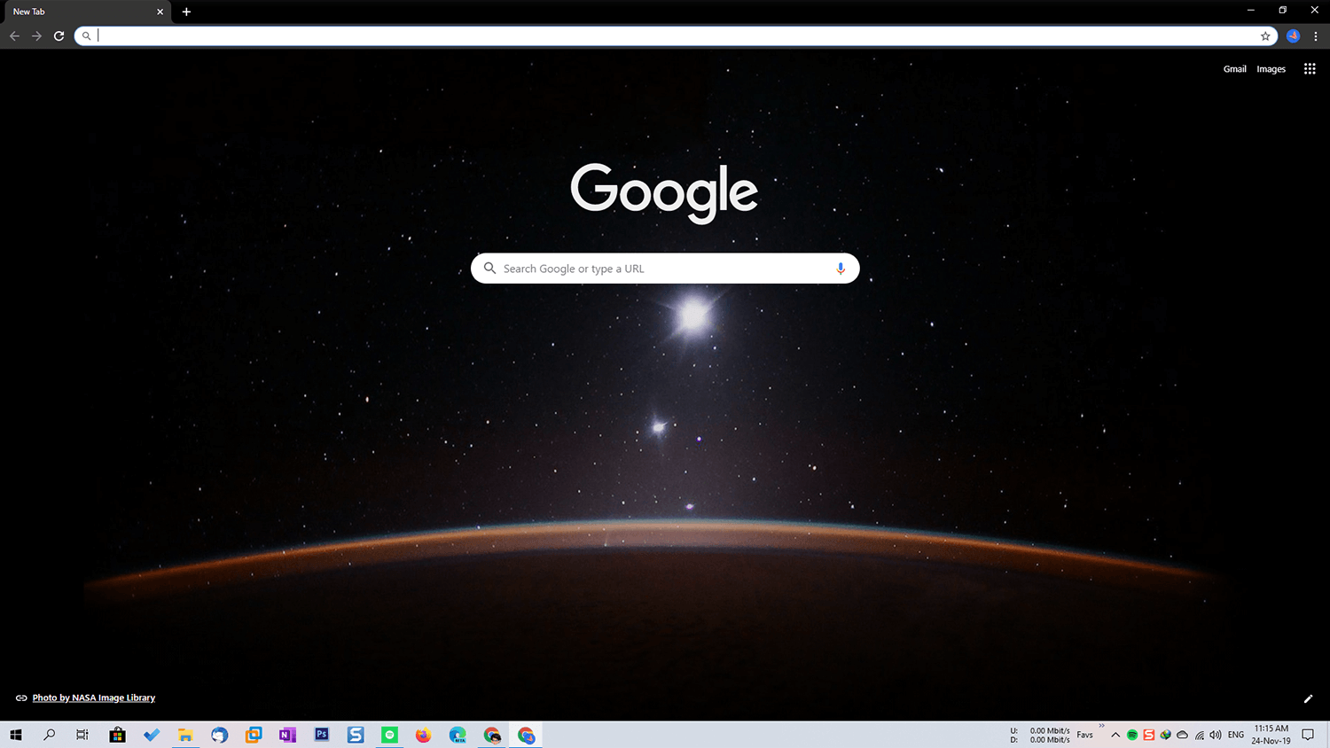This screenshot has height=748, width=1330.
Task: Open OneDrive cloud icon in the tray
Action: 1182,735
